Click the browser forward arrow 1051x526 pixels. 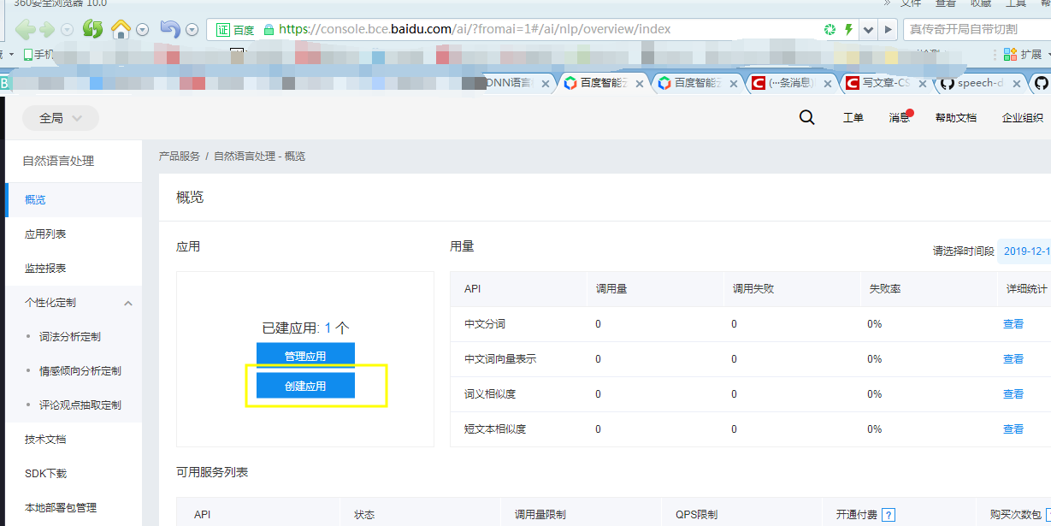point(46,29)
